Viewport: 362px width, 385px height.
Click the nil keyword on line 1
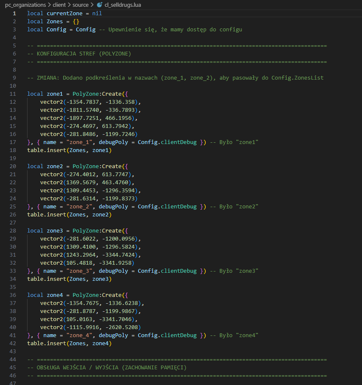[97, 14]
